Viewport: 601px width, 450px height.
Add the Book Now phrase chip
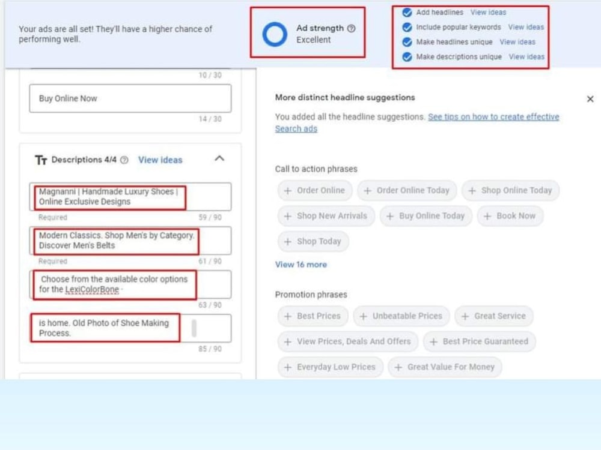510,216
